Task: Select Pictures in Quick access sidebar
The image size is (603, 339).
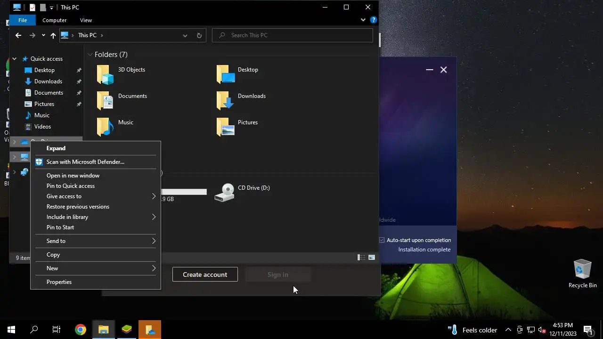Action: 44,104
